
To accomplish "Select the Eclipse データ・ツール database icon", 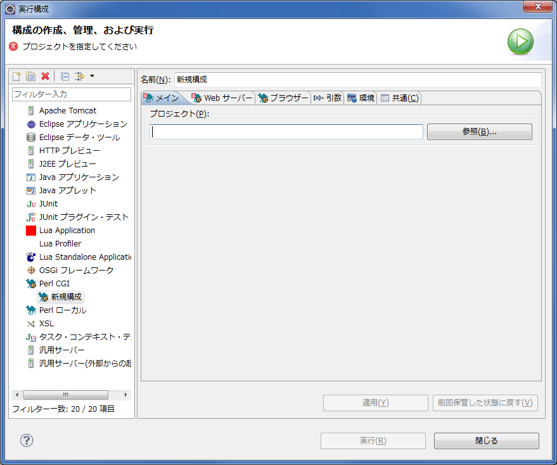I will [31, 137].
